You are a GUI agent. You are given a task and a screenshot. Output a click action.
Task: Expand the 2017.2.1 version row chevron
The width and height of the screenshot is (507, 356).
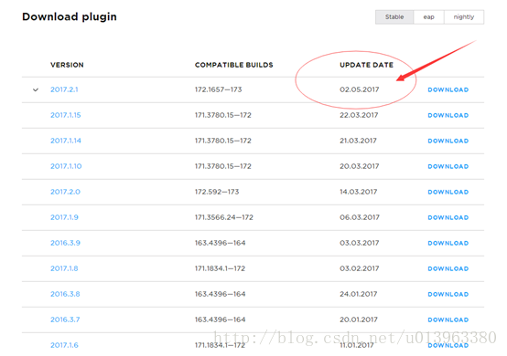point(36,90)
